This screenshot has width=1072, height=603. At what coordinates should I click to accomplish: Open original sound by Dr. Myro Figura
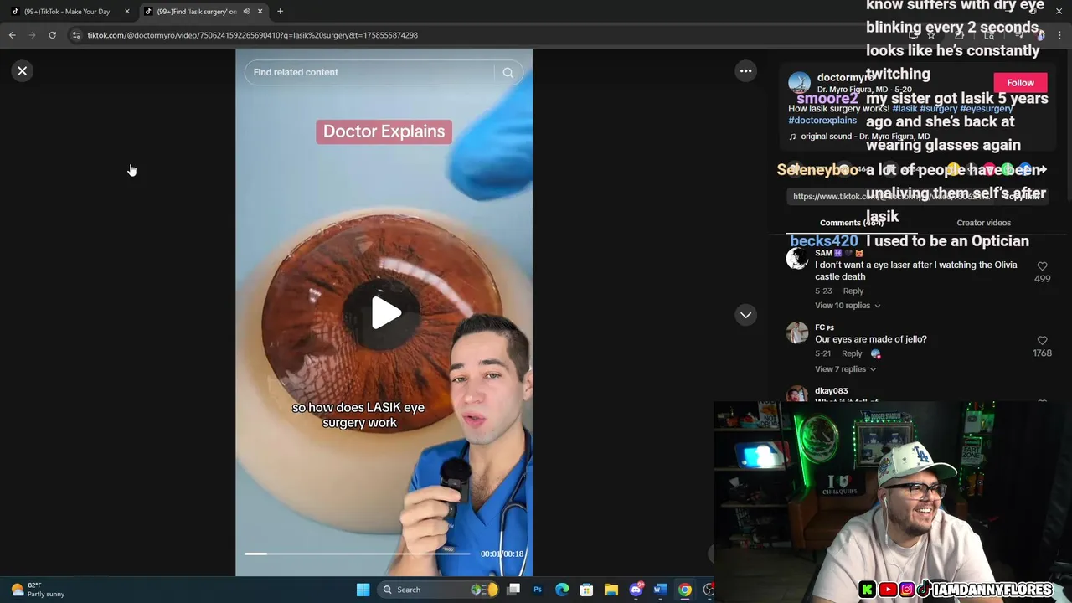[864, 137]
